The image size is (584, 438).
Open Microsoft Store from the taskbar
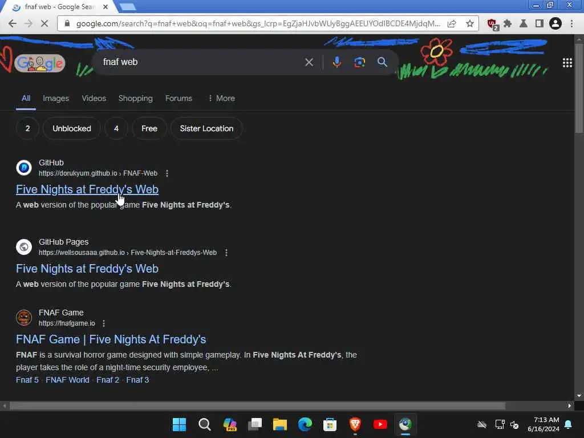[330, 424]
